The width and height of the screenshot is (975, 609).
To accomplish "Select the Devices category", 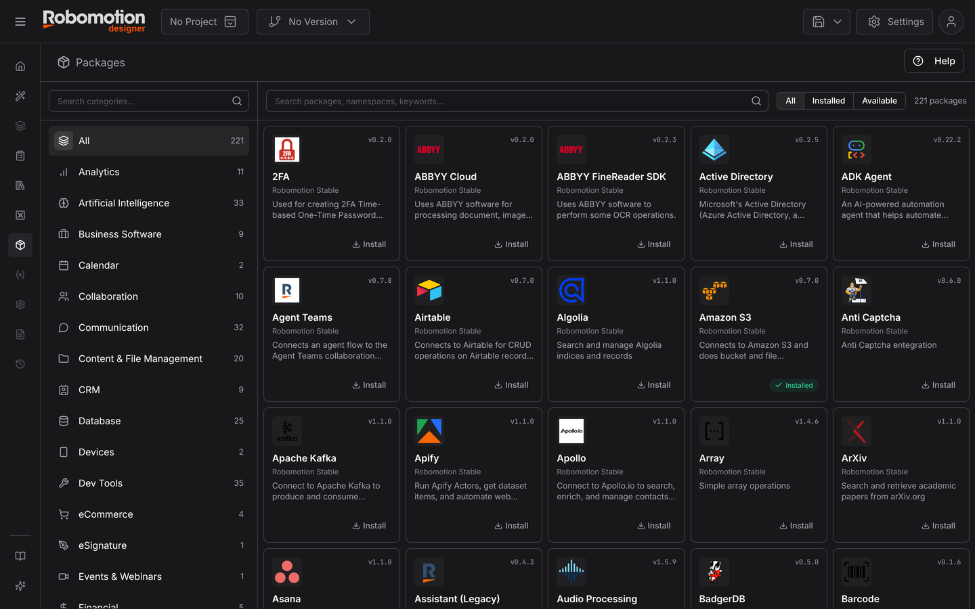I will [149, 452].
